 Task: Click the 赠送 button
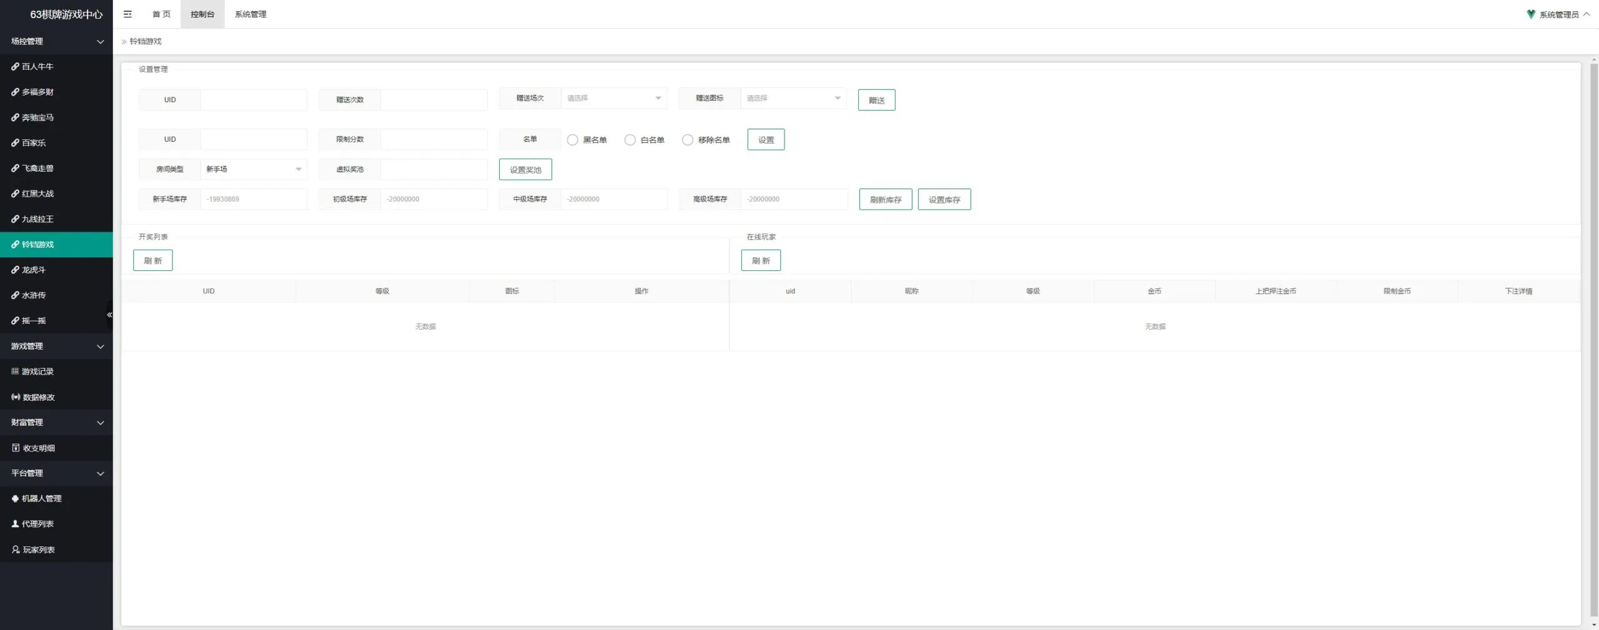pyautogui.click(x=876, y=100)
